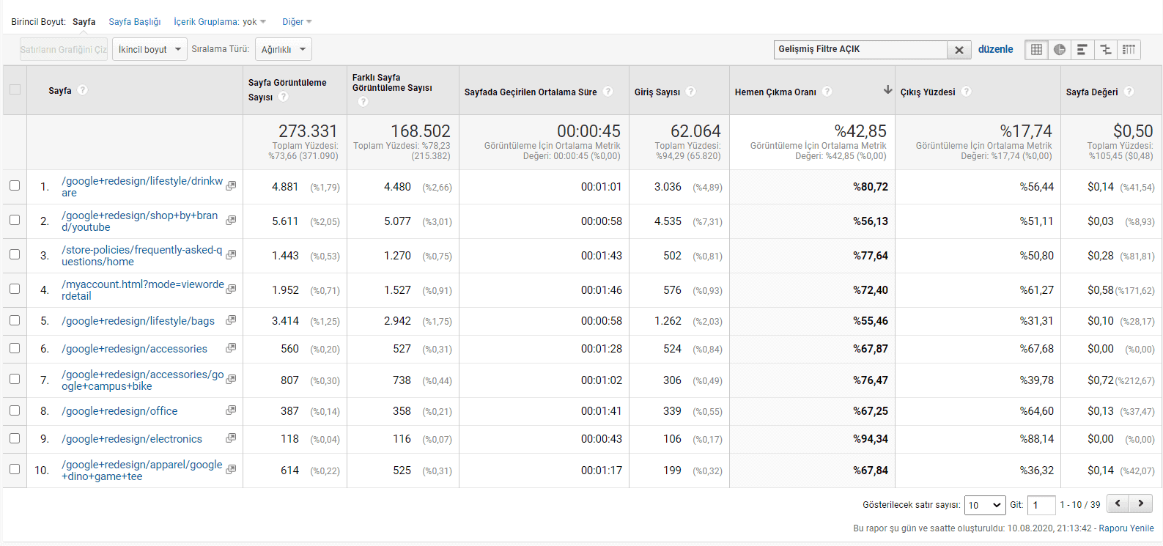Switch to the pie chart view
The width and height of the screenshot is (1163, 546).
[x=1060, y=50]
